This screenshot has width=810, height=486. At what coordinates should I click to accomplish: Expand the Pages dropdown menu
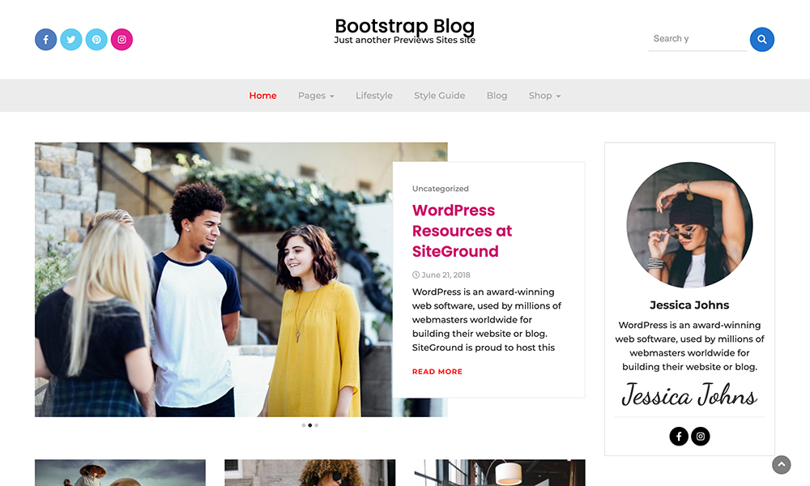(316, 96)
